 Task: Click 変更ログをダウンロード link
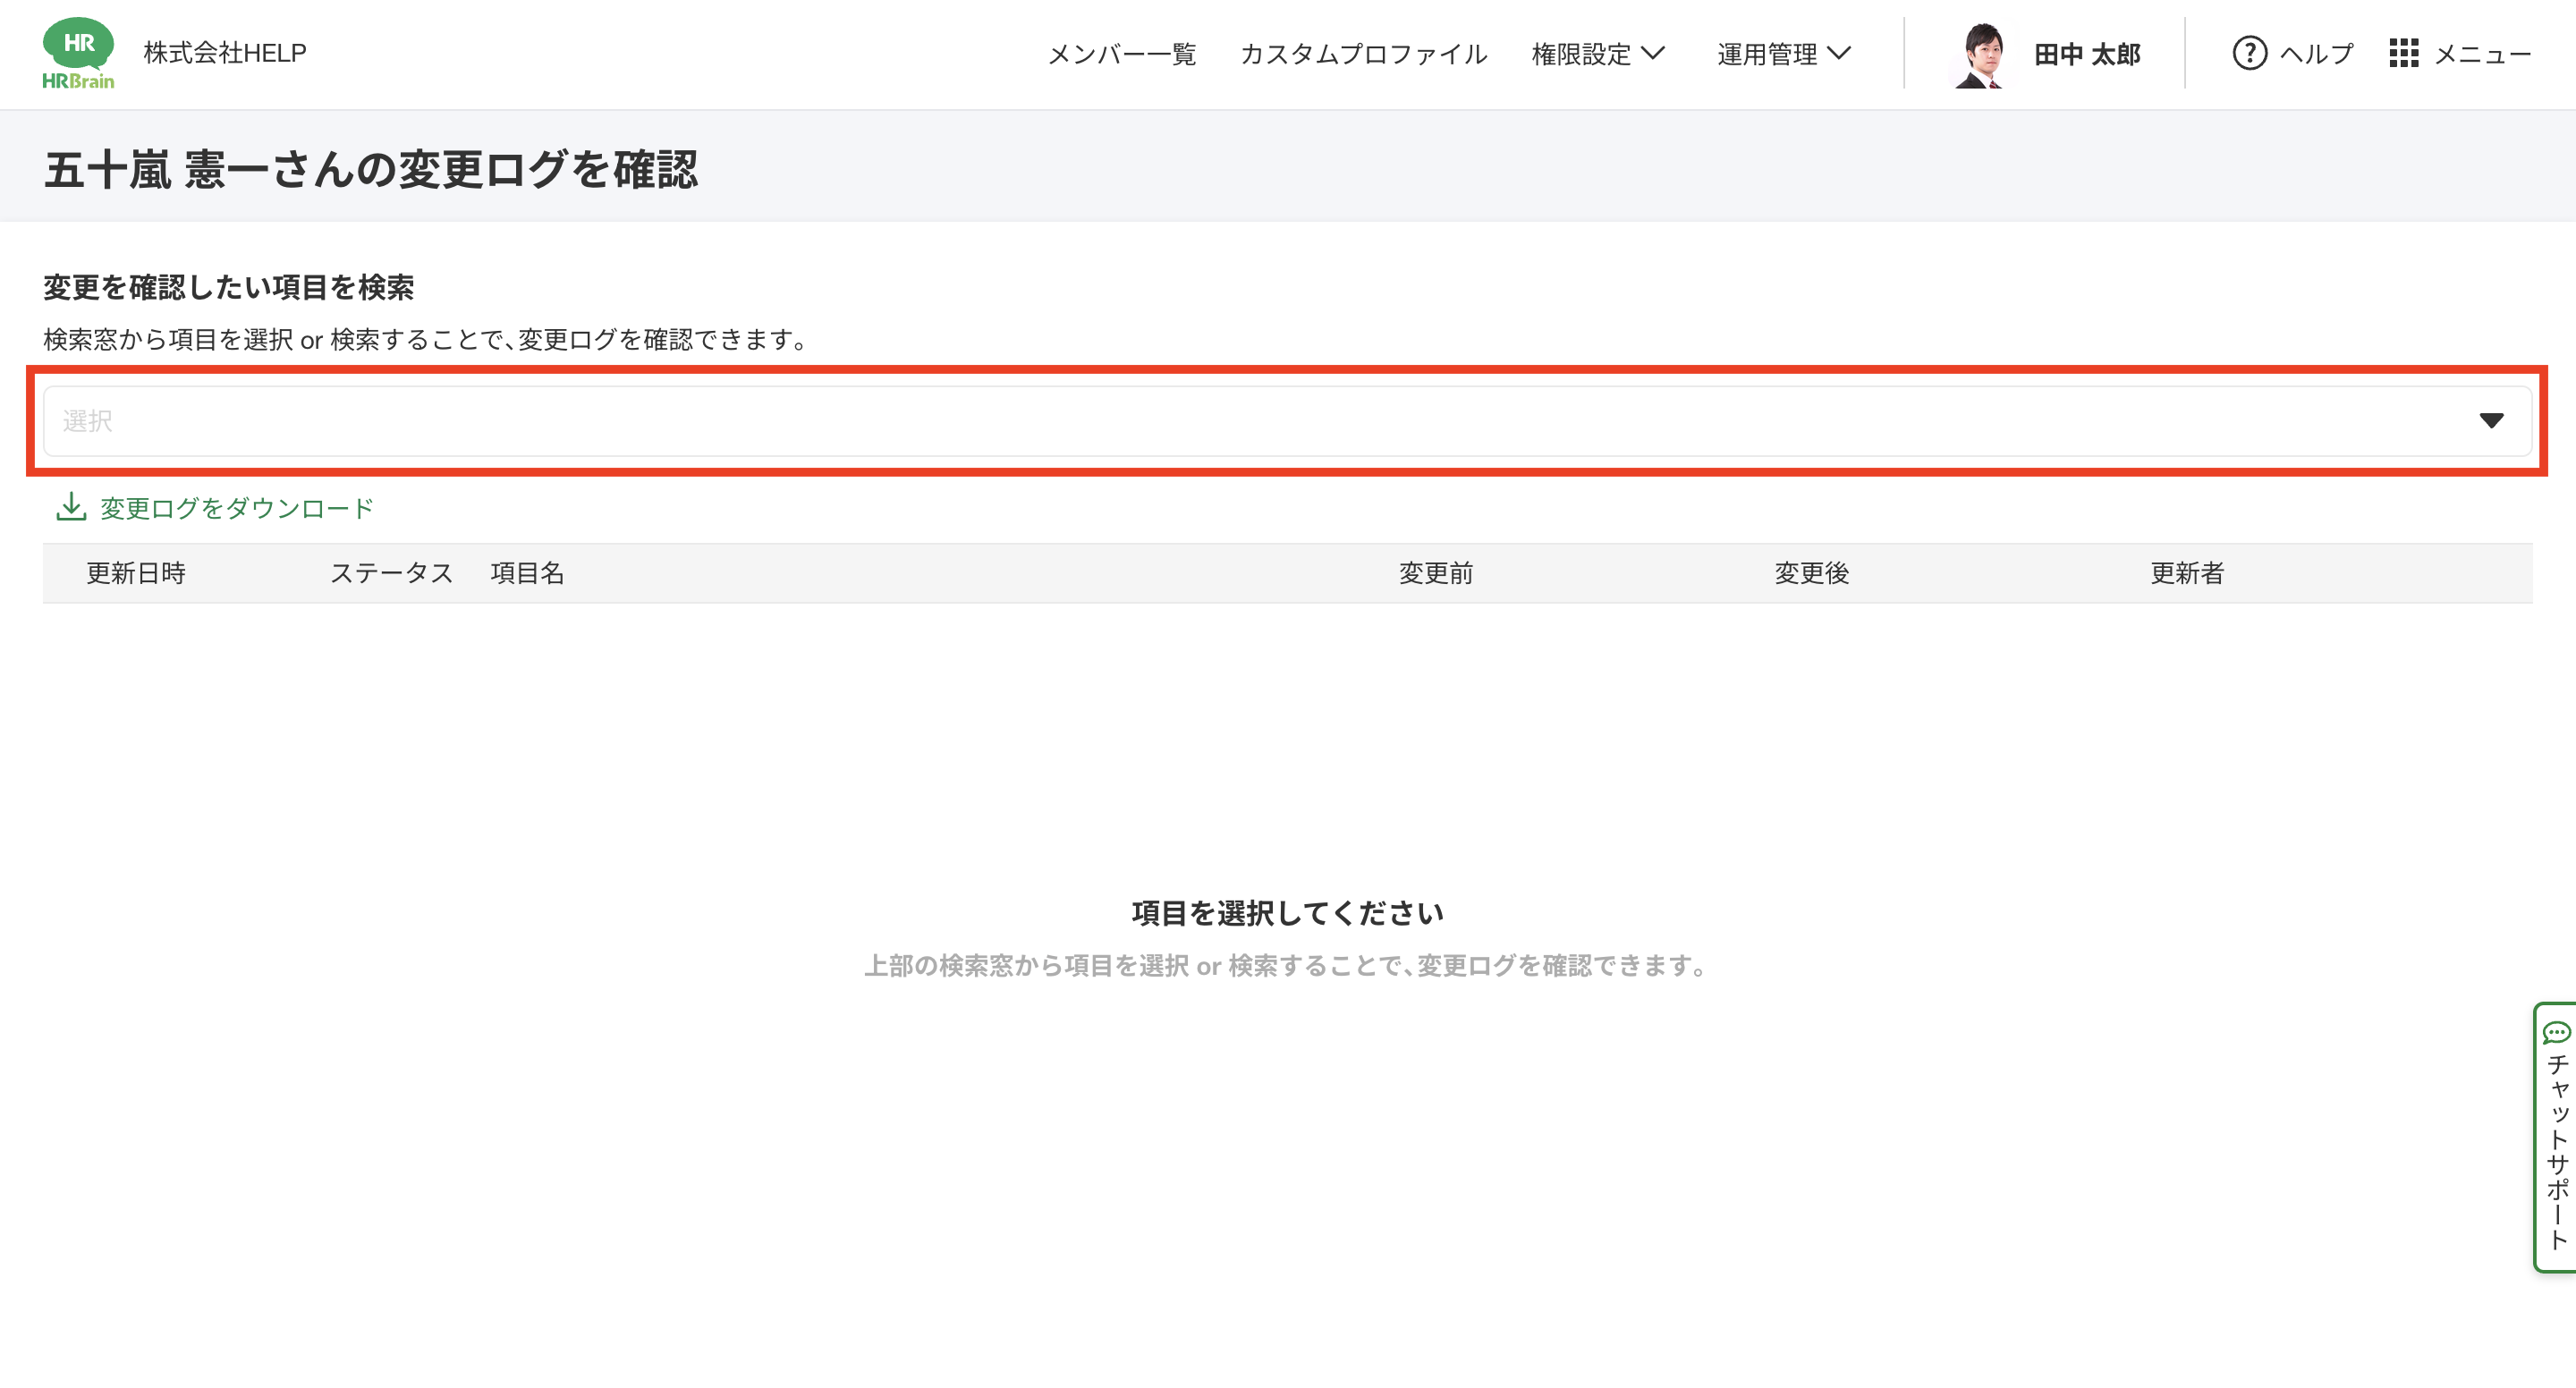[236, 508]
